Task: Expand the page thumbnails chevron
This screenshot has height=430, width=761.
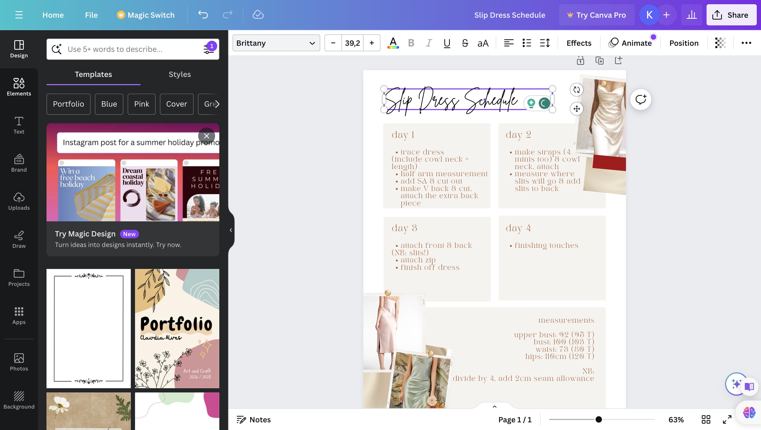Action: (x=494, y=407)
